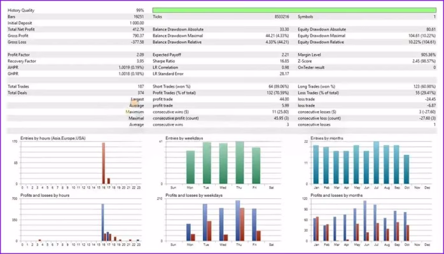Click the Total Trades label
This screenshot has height=254, width=444.
coord(18,86)
